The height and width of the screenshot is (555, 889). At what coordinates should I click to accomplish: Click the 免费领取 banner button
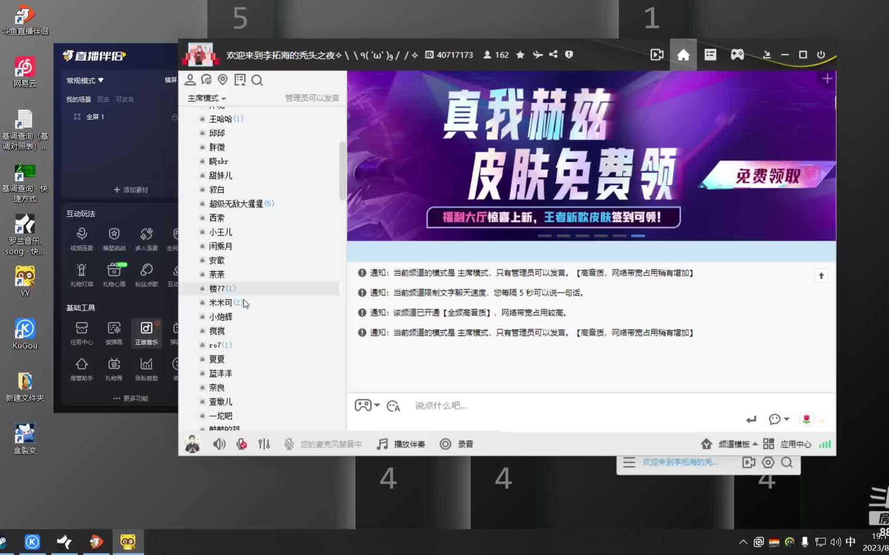pos(767,176)
